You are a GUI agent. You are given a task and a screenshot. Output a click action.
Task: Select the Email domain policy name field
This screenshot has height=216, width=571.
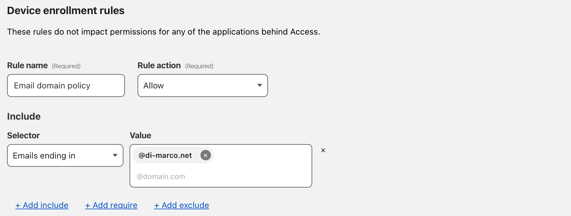(x=66, y=86)
